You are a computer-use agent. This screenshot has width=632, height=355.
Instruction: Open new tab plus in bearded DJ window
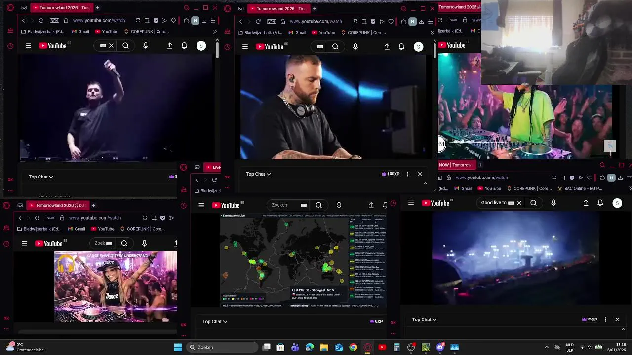(x=315, y=8)
